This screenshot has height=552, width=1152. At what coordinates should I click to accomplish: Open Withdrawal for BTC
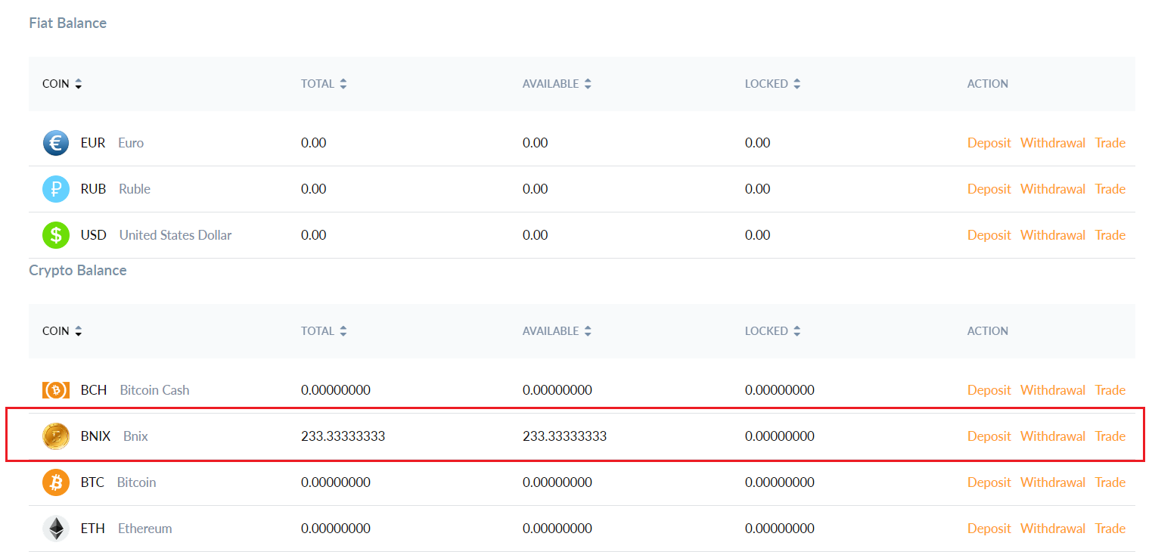click(x=1053, y=482)
